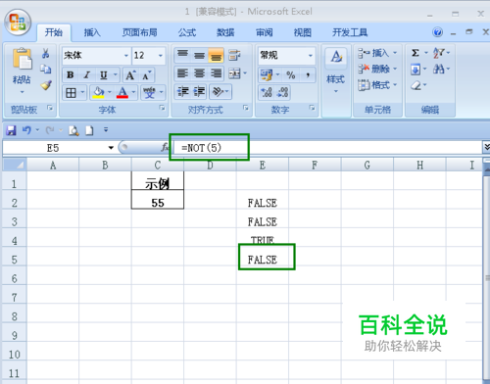
Task: Click the AutoSum sigma icon
Action: click(416, 53)
